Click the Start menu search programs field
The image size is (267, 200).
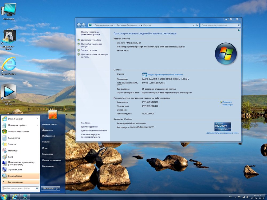click(19, 188)
